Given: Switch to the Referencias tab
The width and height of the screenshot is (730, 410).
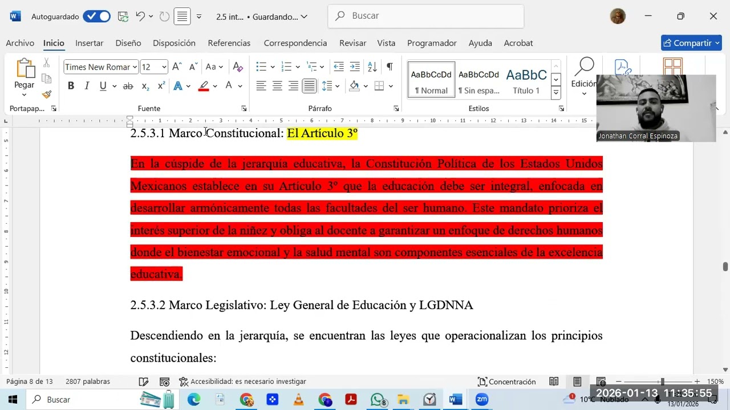Looking at the screenshot, I should click(x=229, y=43).
